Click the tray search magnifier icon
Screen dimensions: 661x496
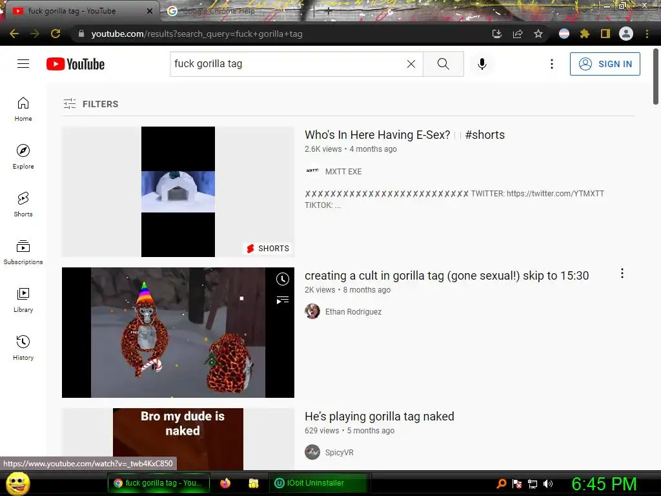501,484
